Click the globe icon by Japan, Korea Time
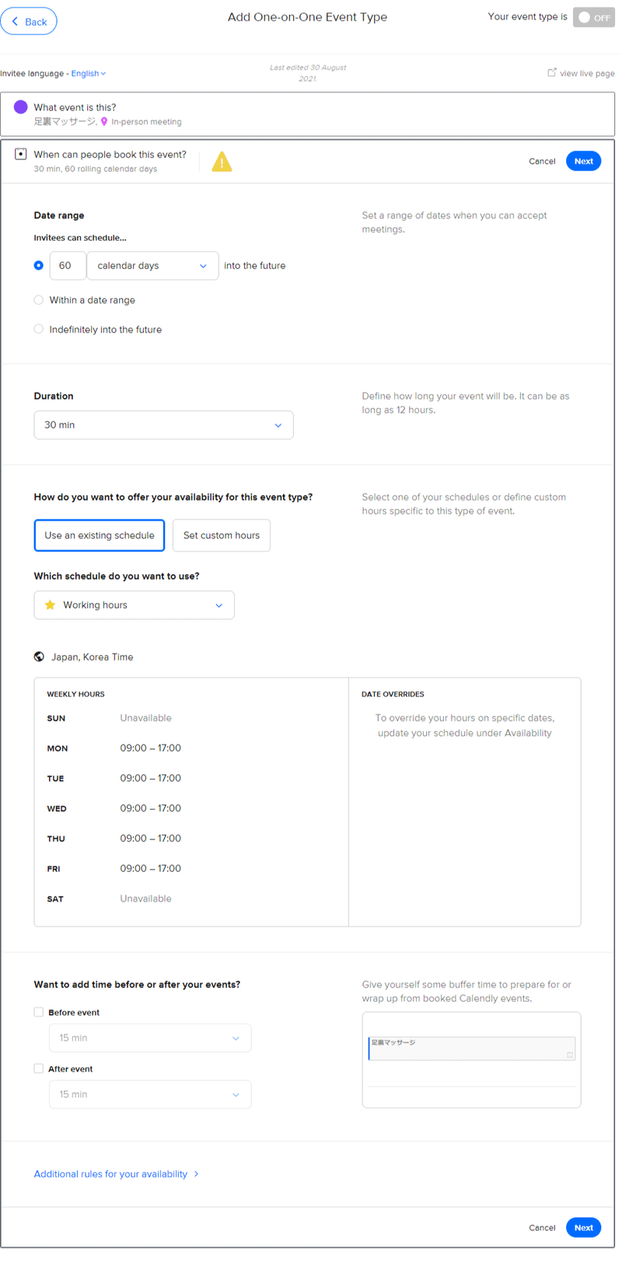Image resolution: width=622 pixels, height=1266 pixels. [x=39, y=657]
